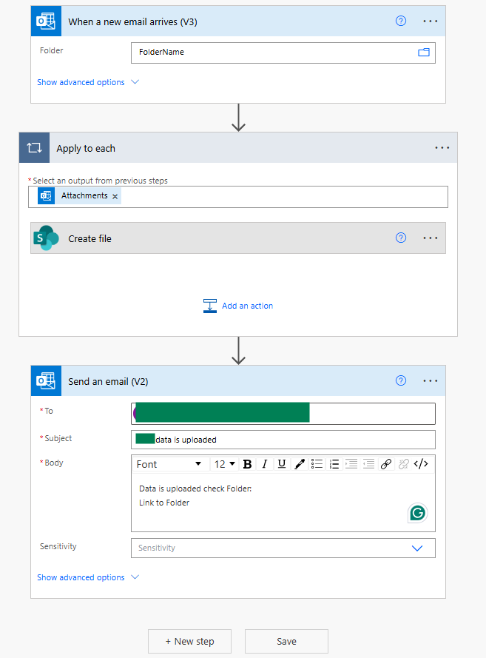
Task: Click Add an action link
Action: tap(247, 306)
